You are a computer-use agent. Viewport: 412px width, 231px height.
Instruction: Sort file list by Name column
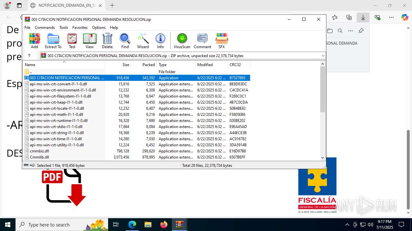coord(64,64)
